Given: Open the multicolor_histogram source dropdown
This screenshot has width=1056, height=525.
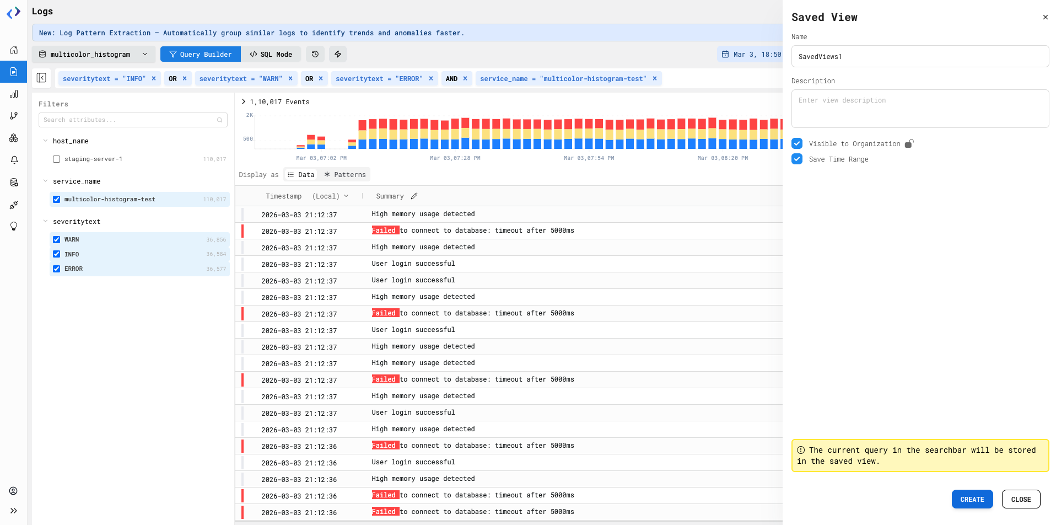Looking at the screenshot, I should tap(145, 54).
